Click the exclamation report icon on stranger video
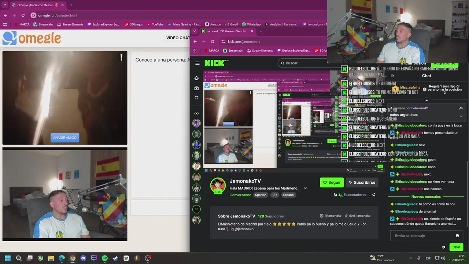469x264 pixels. [121, 57]
